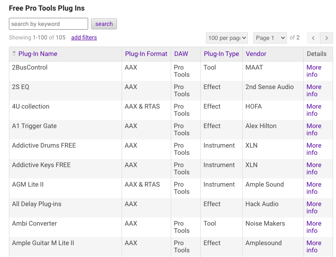Screen dimensions: 336x257
Task: Sort table by Plug-In Type header
Action: 221,53
